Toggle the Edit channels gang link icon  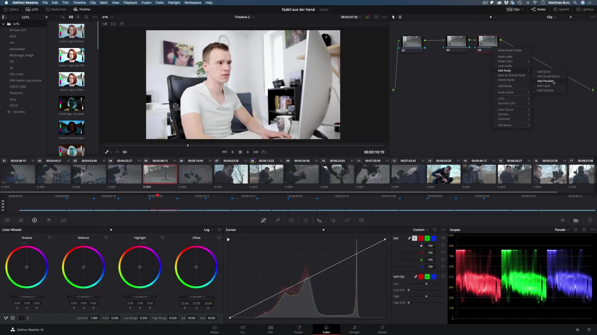409,238
